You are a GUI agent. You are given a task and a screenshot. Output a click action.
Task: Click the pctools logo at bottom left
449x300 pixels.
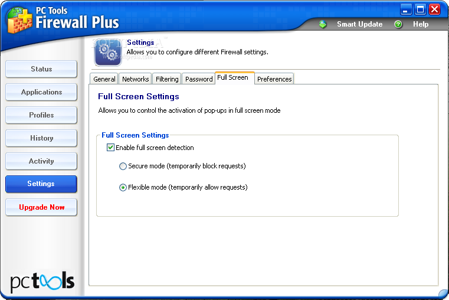tap(42, 282)
